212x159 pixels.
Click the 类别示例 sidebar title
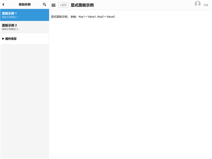[x=25, y=5]
